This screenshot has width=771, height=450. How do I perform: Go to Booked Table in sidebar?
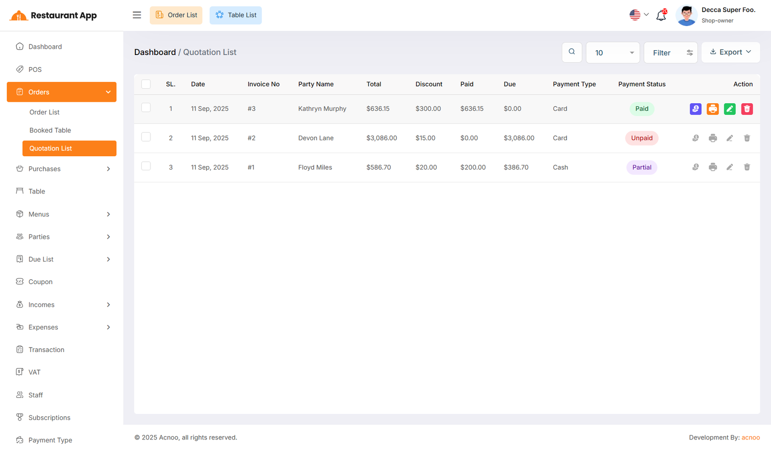pos(50,130)
